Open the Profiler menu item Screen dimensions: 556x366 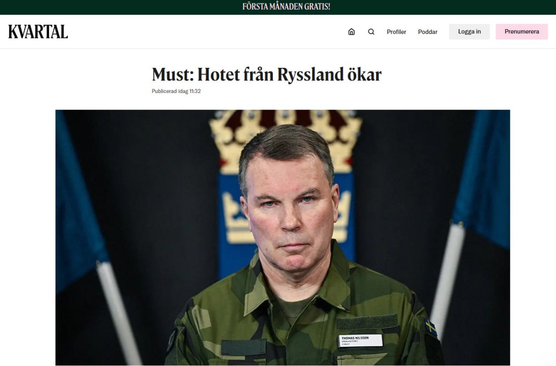coord(397,32)
